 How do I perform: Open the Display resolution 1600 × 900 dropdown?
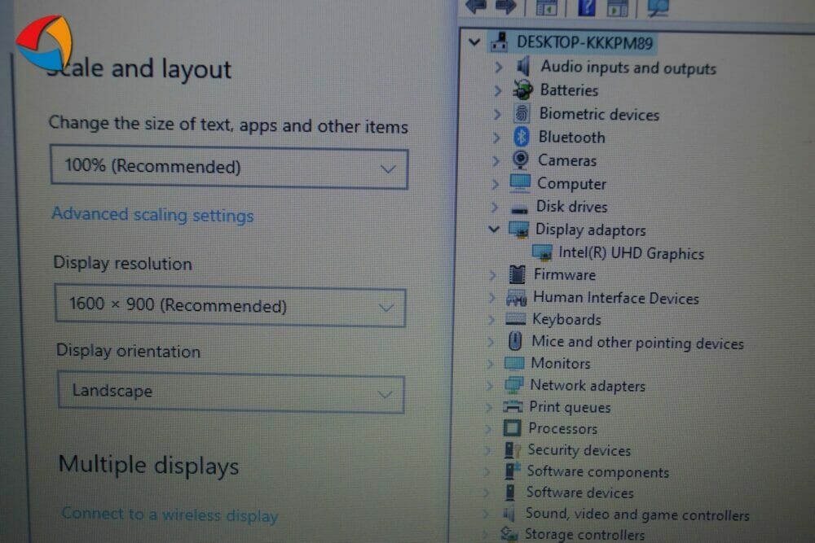tap(231, 306)
